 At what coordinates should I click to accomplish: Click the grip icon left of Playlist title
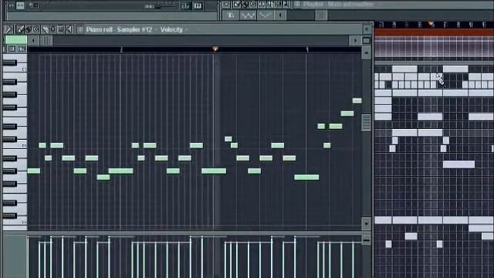pos(297,5)
